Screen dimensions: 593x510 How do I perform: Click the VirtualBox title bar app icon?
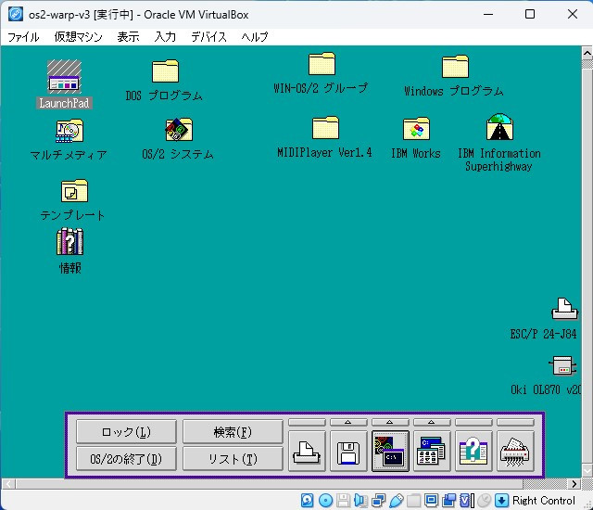pyautogui.click(x=16, y=15)
